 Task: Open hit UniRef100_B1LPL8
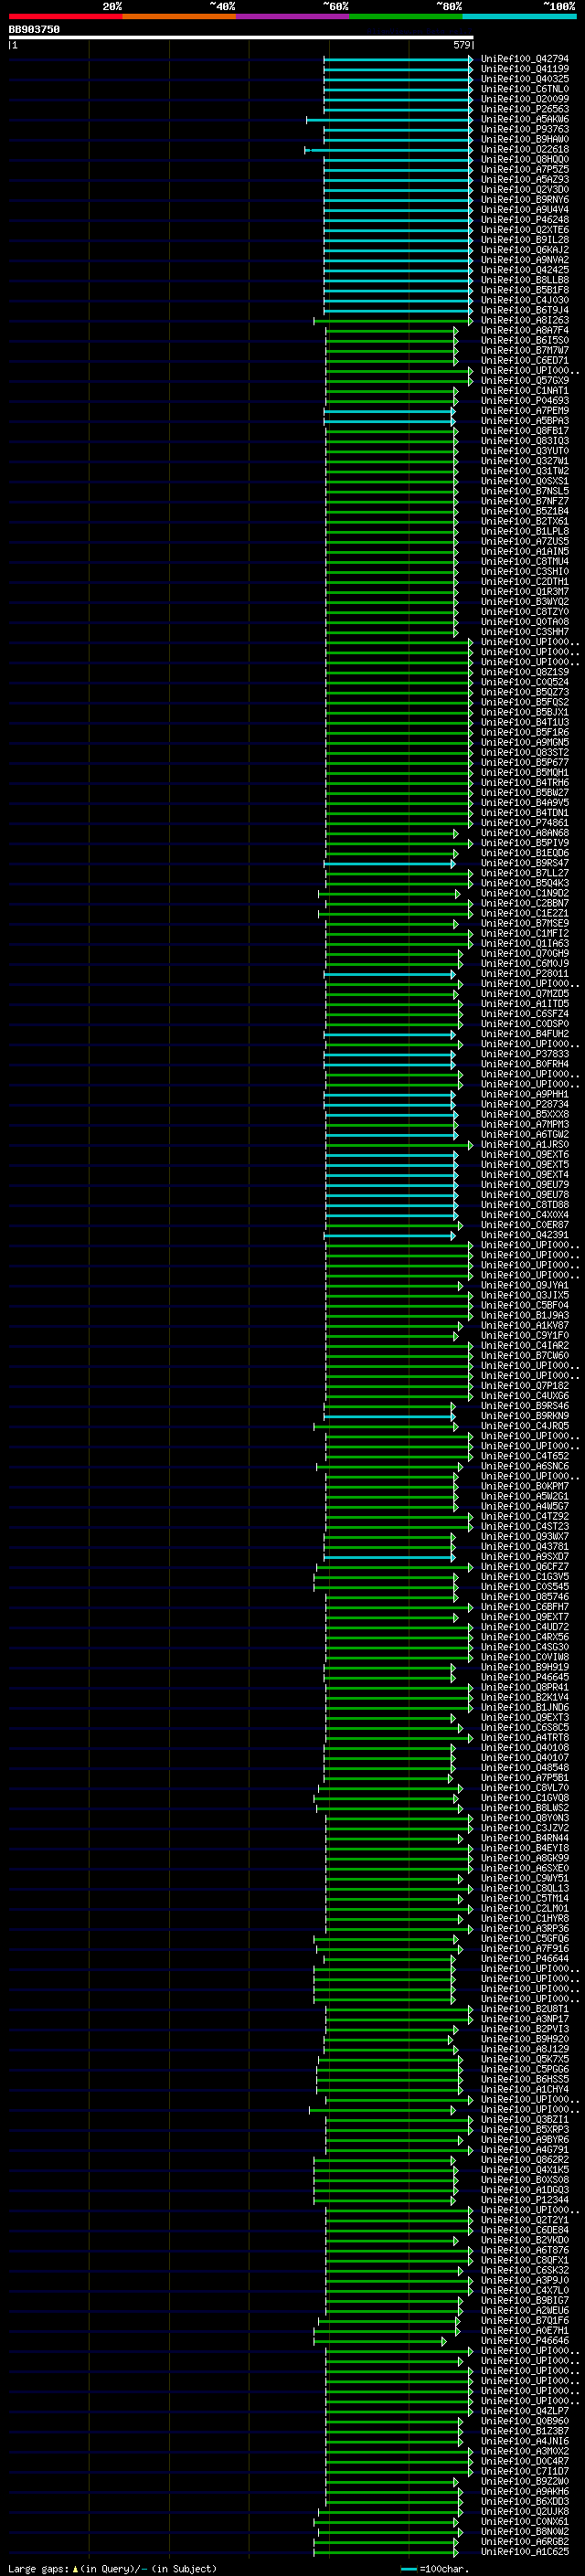pos(524,531)
